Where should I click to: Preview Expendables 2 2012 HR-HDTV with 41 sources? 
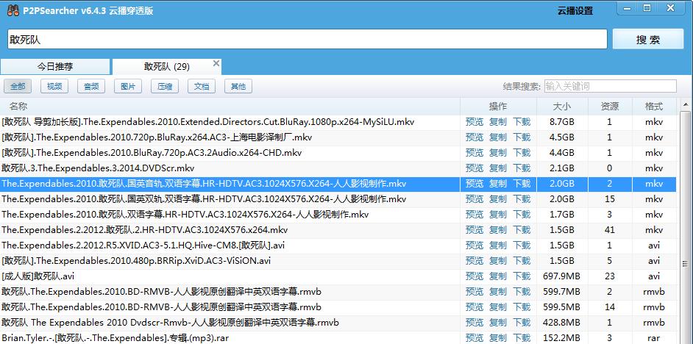[x=475, y=230]
